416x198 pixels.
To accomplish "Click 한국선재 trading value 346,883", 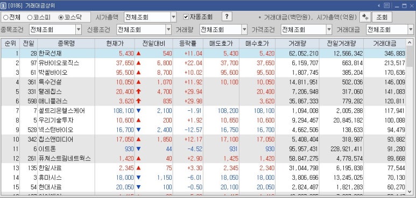I will (x=394, y=53).
